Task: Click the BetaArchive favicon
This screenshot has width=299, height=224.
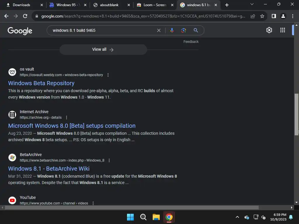Action: tap(12, 157)
